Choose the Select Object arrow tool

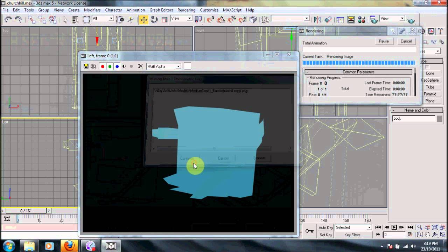[65, 20]
